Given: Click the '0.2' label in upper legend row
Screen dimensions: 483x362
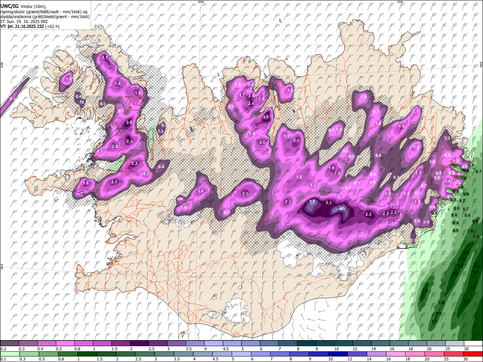Looking at the screenshot, I should (x=3, y=349).
